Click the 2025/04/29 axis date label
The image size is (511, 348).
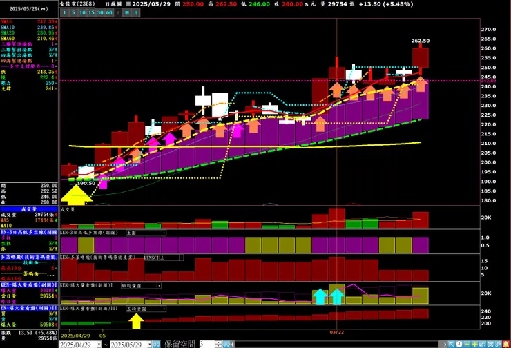pos(75,336)
